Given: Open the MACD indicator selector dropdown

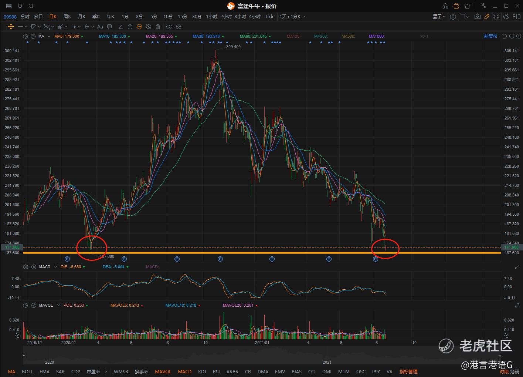Looking at the screenshot, I should tap(56, 267).
